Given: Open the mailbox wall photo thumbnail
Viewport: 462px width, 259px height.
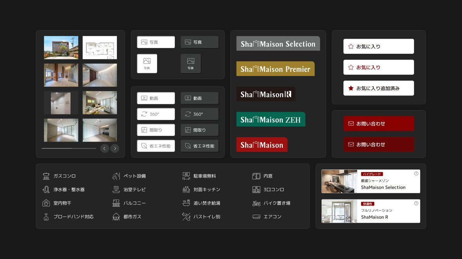Looking at the screenshot, I should click(x=61, y=102).
